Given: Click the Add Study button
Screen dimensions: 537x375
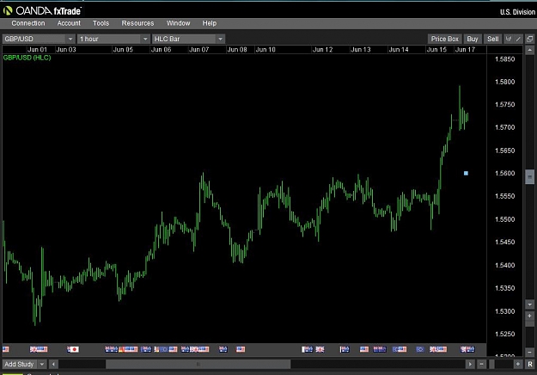Looking at the screenshot, I should point(19,364).
